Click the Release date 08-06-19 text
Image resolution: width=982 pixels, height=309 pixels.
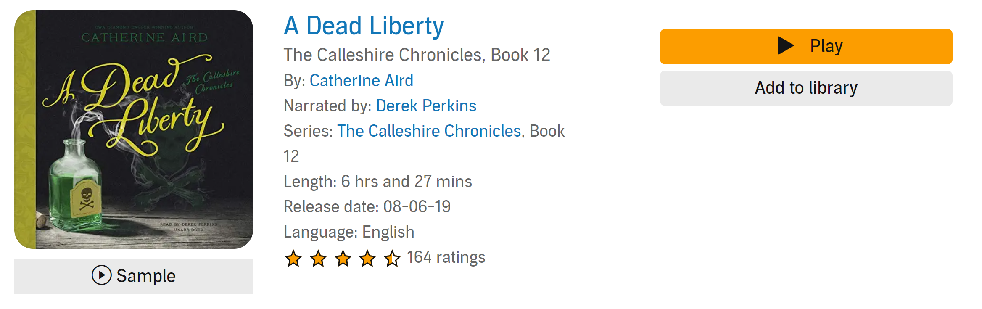(x=367, y=207)
